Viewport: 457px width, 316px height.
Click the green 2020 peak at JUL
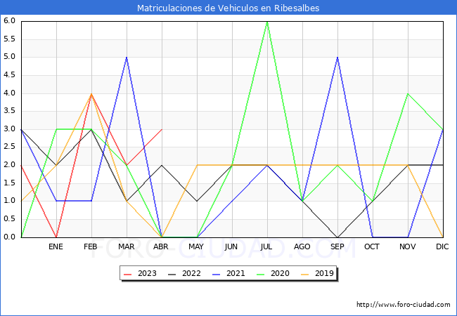267,22
